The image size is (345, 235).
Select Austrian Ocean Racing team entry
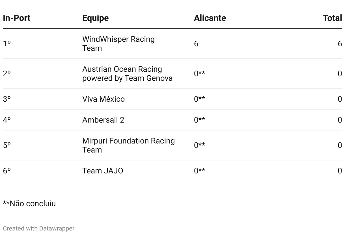[127, 73]
